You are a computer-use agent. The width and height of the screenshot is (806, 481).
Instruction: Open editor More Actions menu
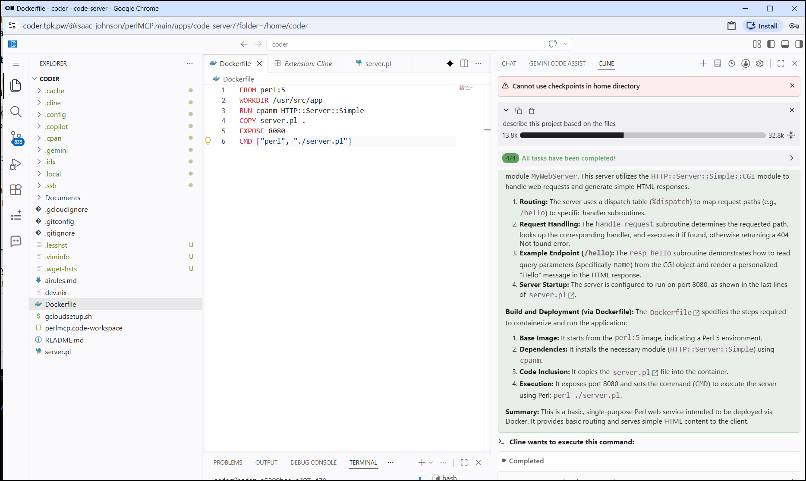coord(478,63)
